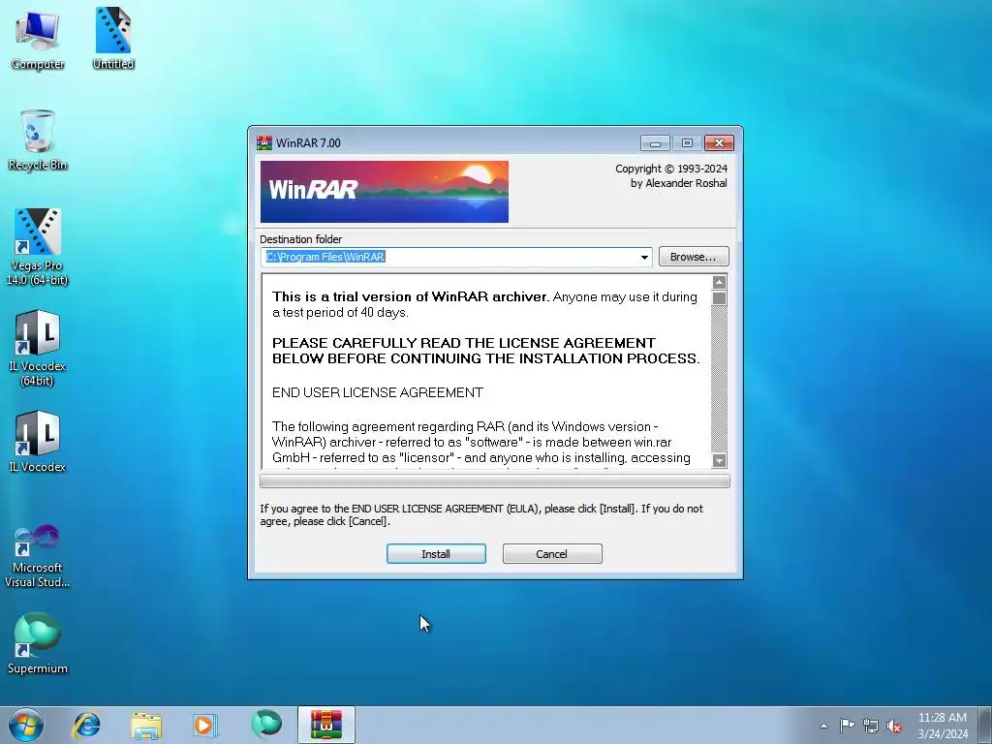Screen dimensions: 992x744
Task: Open the taskbar clock and date
Action: 942,726
